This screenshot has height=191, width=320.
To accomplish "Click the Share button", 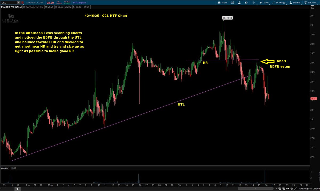I will coord(222,3).
